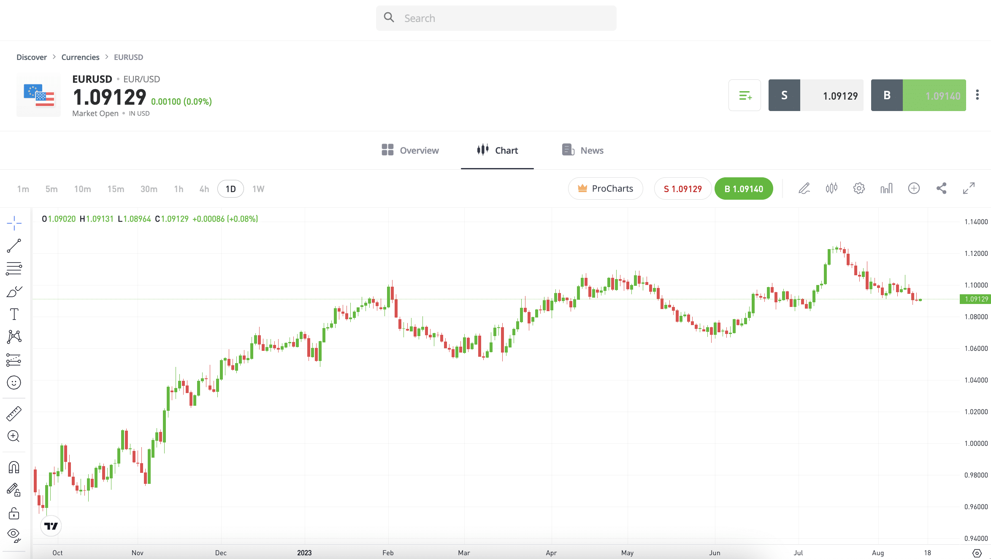Click the header Buy 1.09140 button
Viewport: 991px width, 559px height.
pyautogui.click(x=918, y=95)
